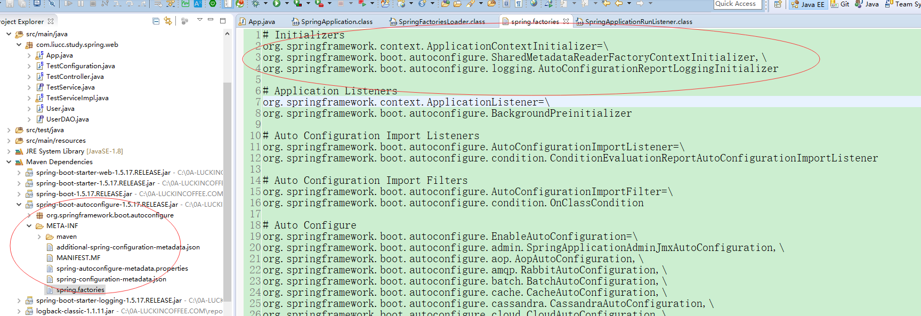Viewport: 921px width, 316px height.
Task: Click the Run with Coverage icon
Action: point(297,3)
